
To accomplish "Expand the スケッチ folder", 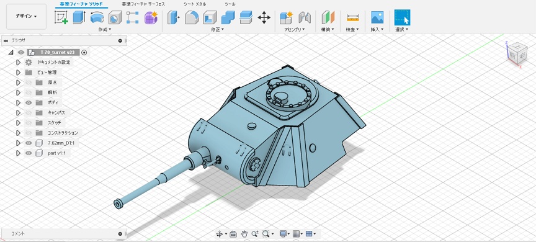I will [19, 123].
